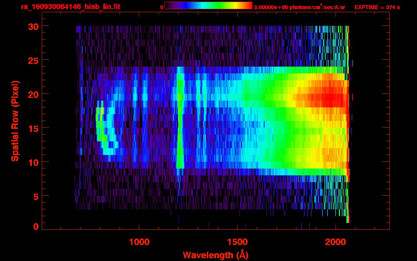The width and height of the screenshot is (417, 261).
Task: Click the colorbar minimum value 0
Action: tap(162, 7)
